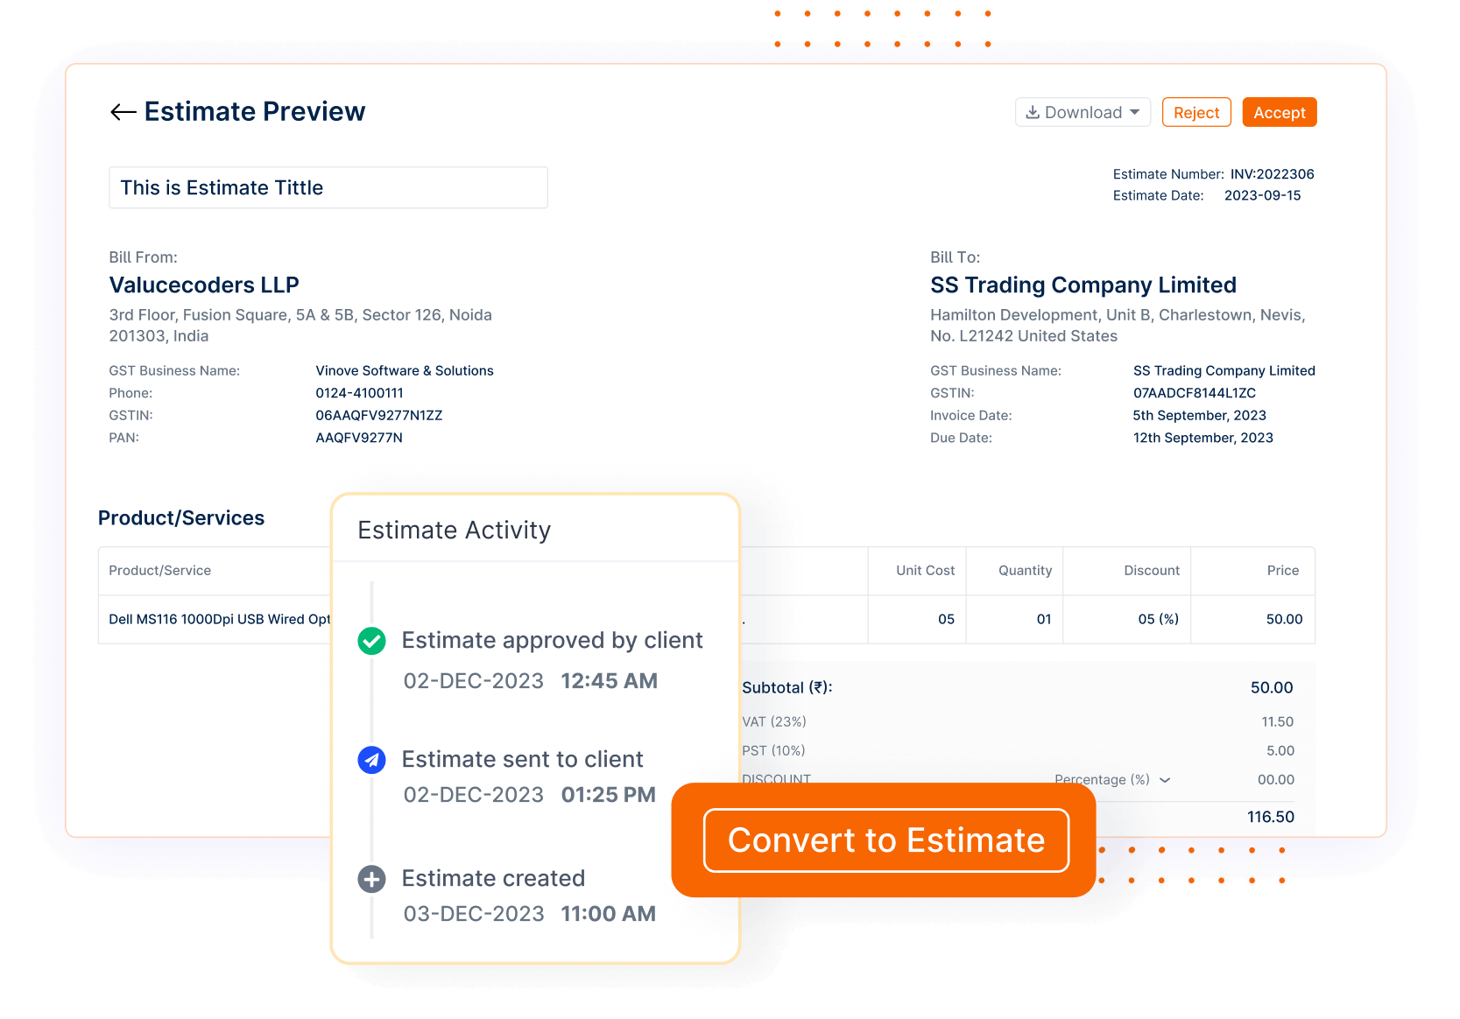Screen dimensions: 1460x1019
Task: Click the estimate title input field
Action: (x=328, y=187)
